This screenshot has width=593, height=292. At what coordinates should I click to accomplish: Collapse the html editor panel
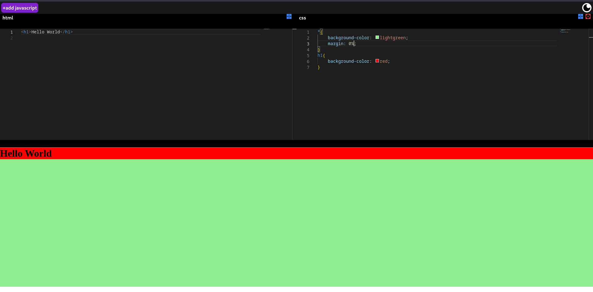tap(289, 16)
